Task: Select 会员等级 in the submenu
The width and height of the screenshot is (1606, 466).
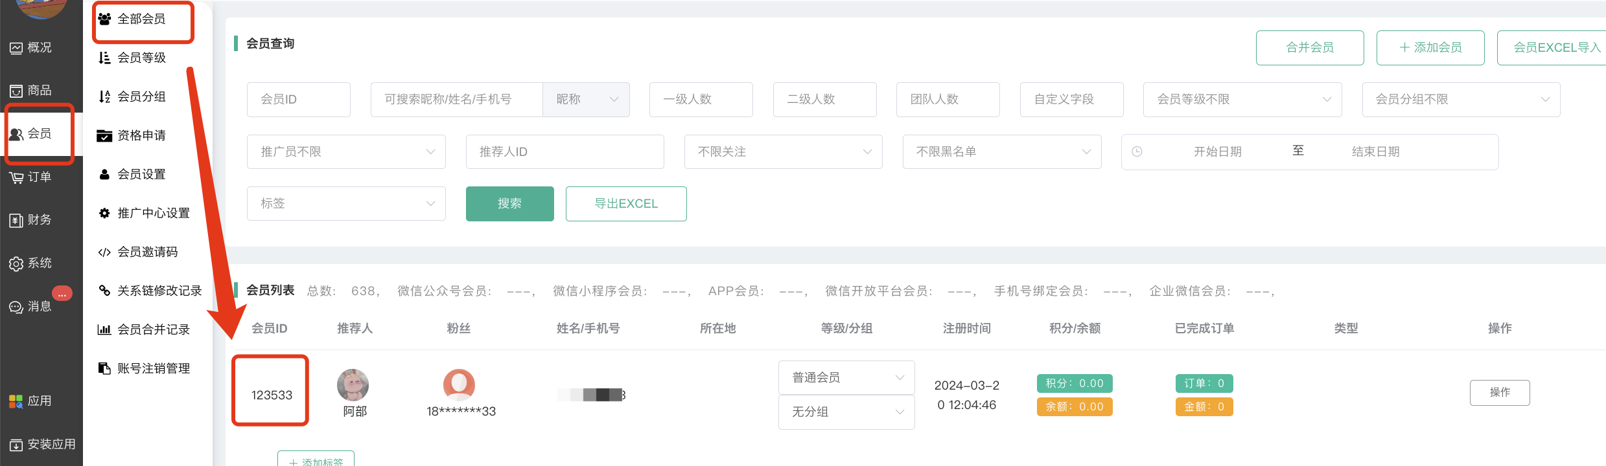Action: click(141, 58)
